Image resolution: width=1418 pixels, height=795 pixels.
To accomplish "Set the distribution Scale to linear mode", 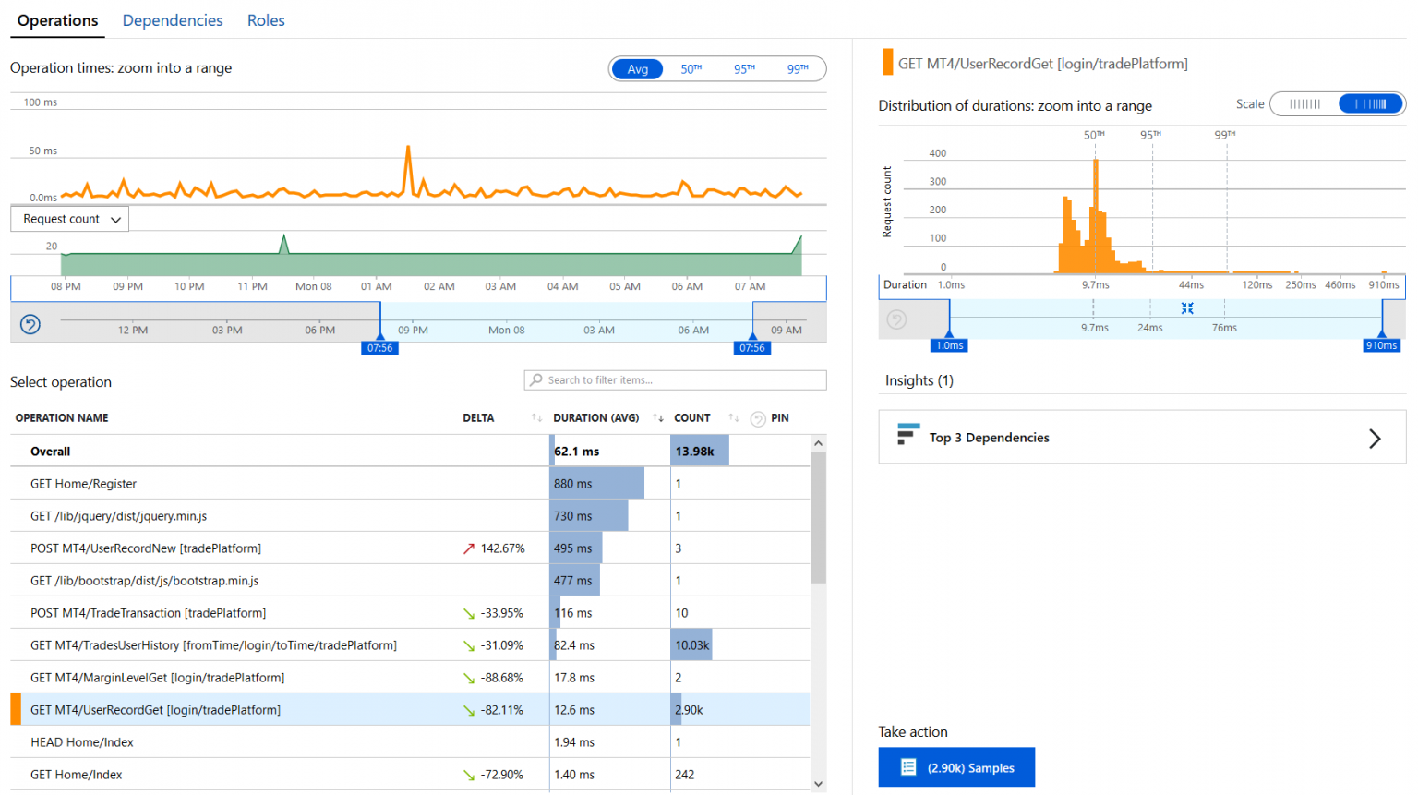I will click(1304, 103).
